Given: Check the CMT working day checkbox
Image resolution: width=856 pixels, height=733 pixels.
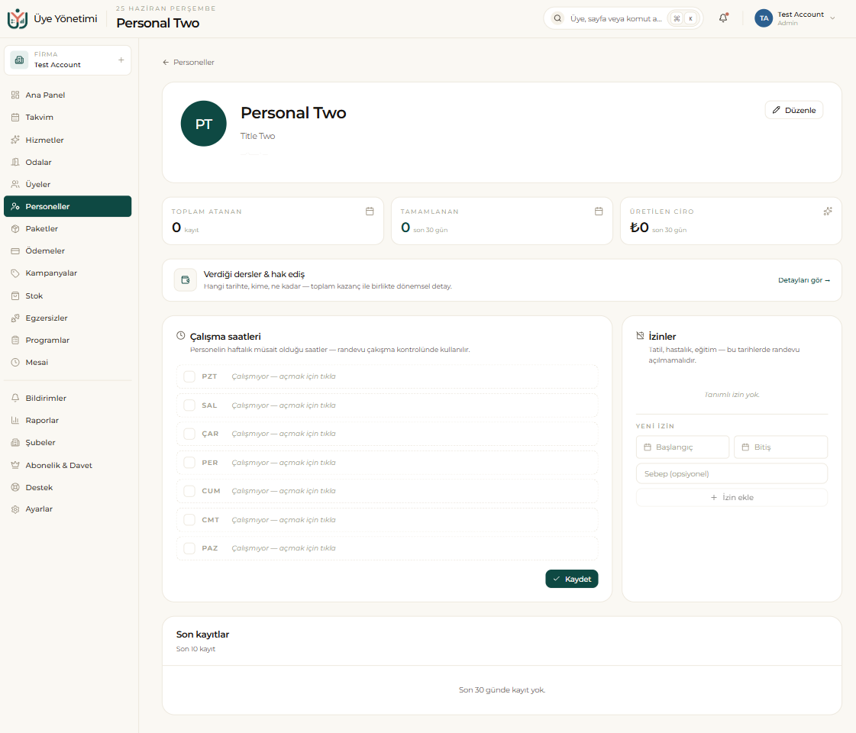Looking at the screenshot, I should (x=189, y=520).
